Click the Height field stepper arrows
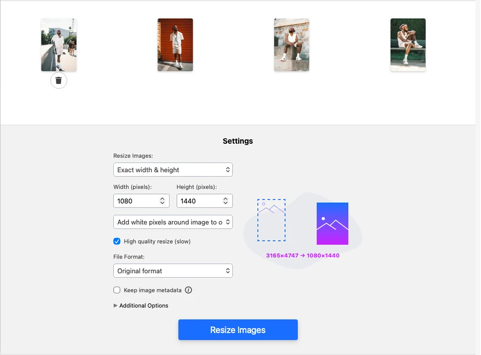Viewport: 481px width, 355px height. tap(226, 201)
